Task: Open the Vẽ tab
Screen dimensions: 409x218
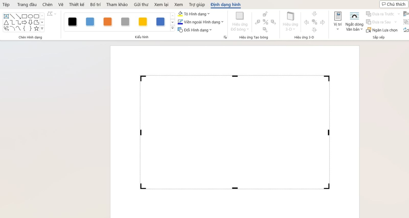Action: pyautogui.click(x=61, y=5)
